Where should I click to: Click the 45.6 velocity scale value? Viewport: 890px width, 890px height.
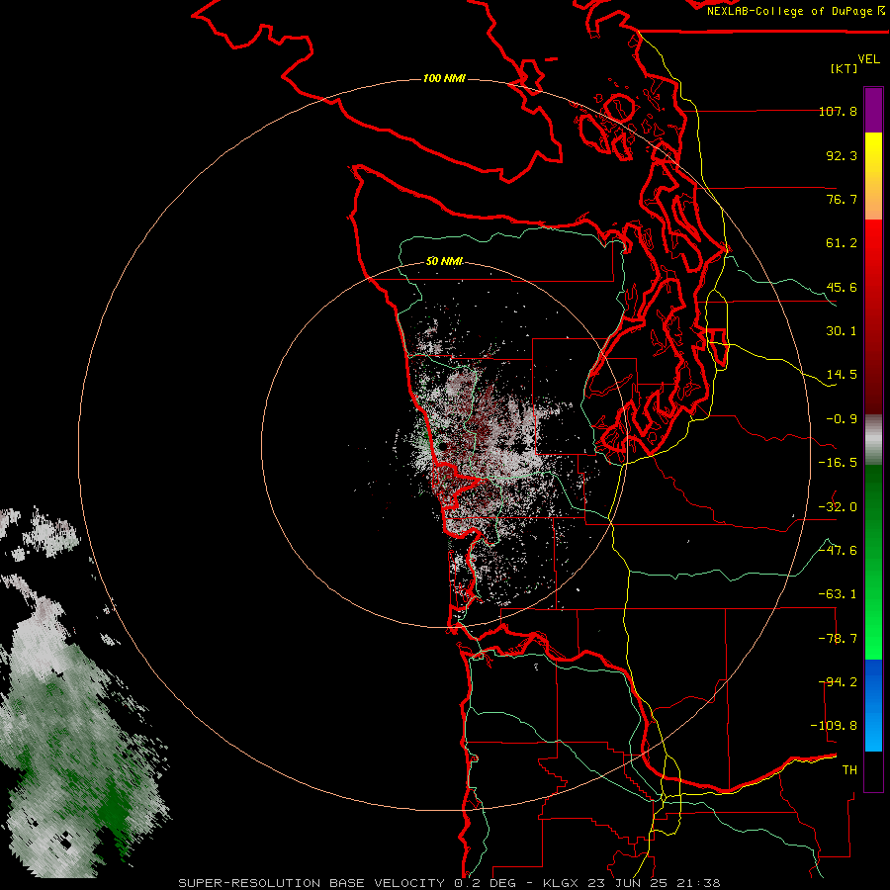842,287
